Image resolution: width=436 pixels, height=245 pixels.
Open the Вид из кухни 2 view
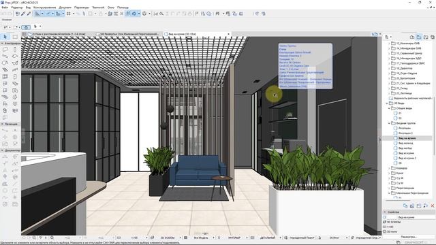point(407,158)
